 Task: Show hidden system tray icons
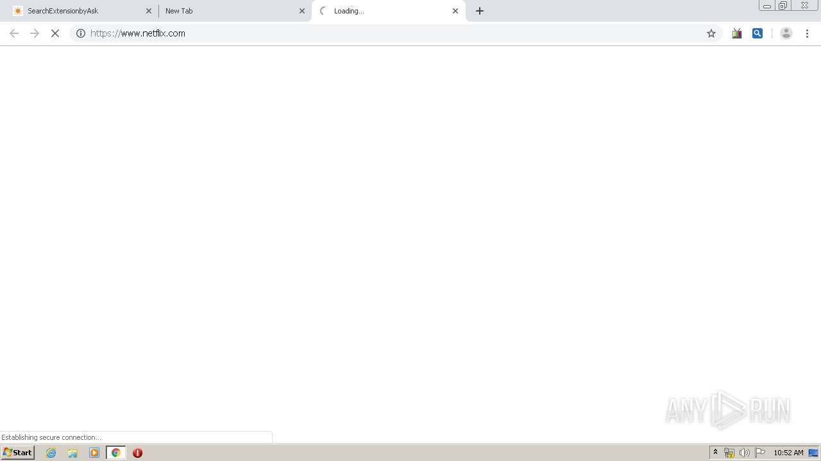[715, 453]
